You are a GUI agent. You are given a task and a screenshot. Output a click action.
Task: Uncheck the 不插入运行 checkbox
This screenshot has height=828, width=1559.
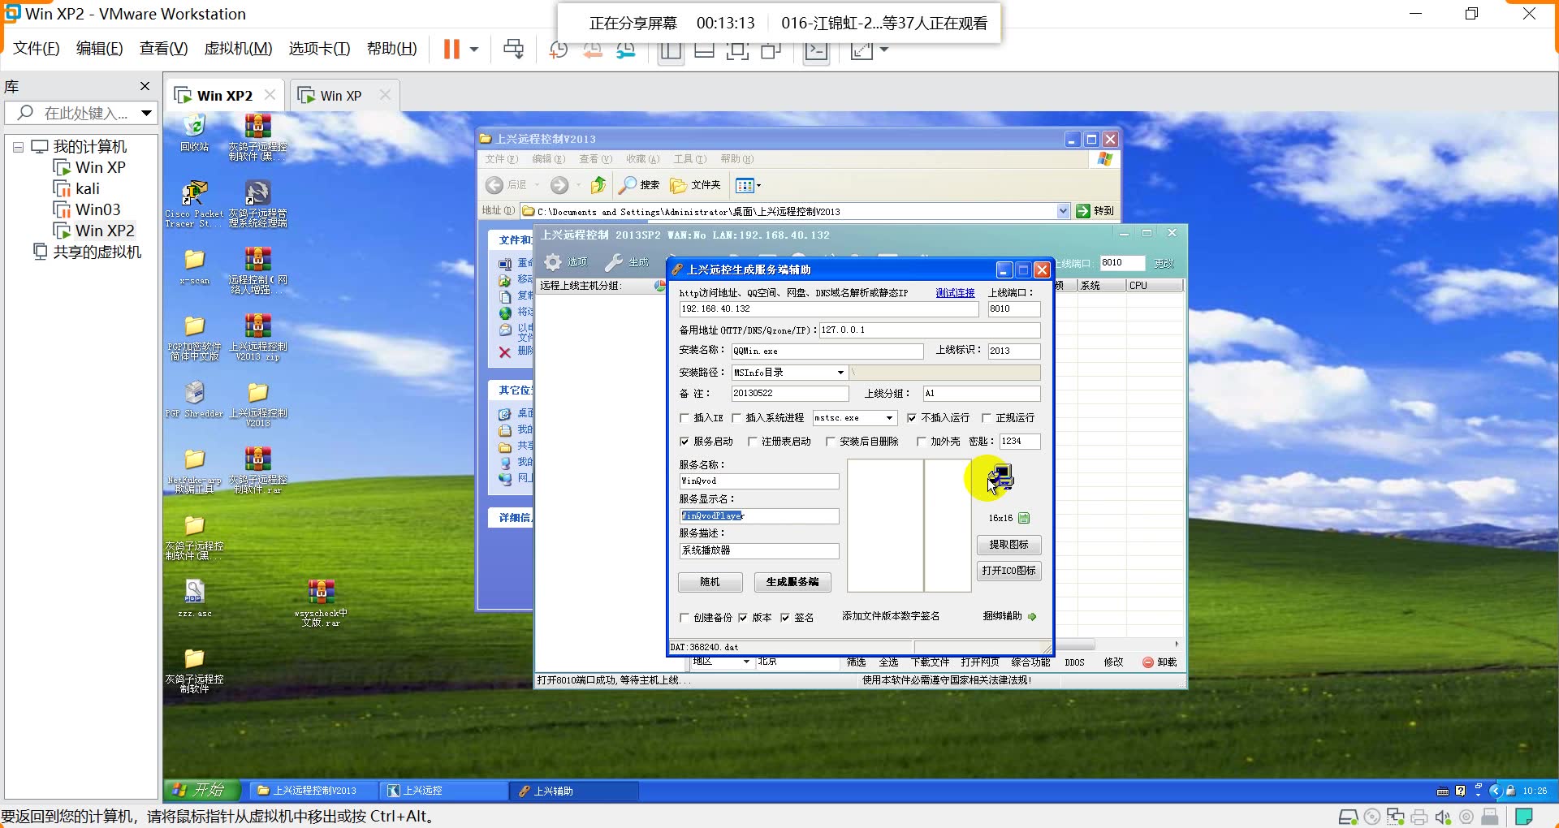912,418
